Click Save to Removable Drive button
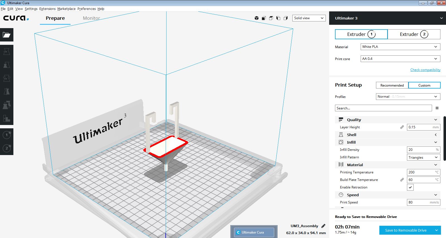Viewport: 446px width, 238px height. point(406,230)
